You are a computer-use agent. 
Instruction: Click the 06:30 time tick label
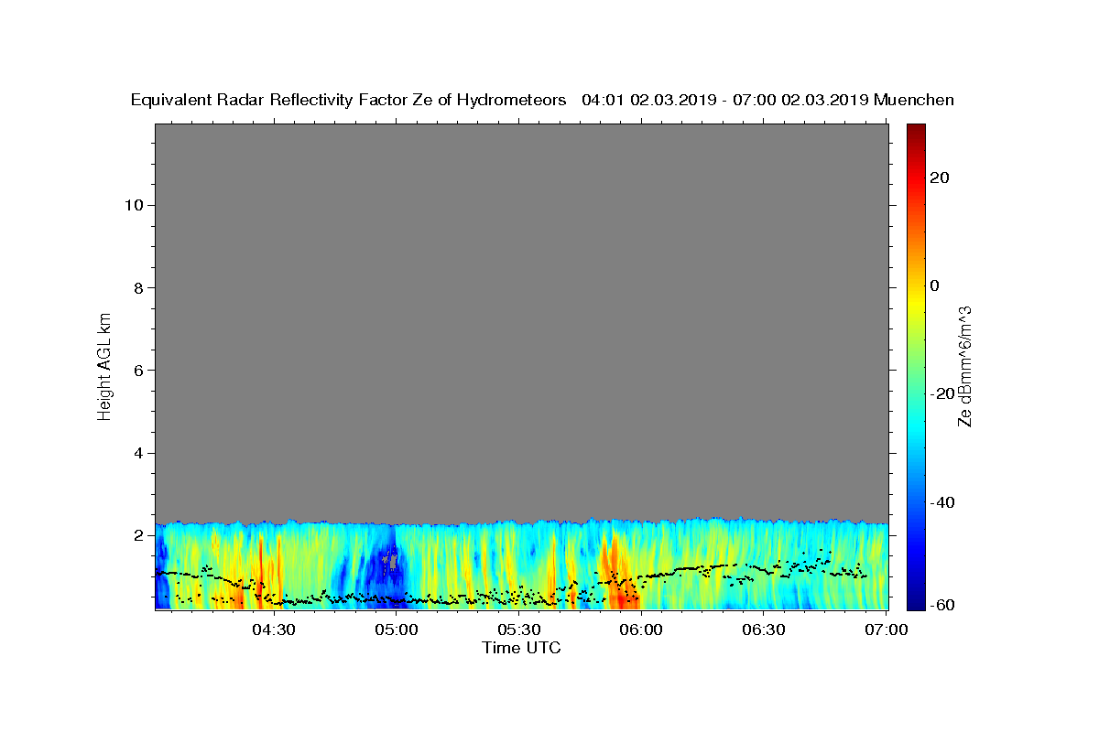coord(764,630)
